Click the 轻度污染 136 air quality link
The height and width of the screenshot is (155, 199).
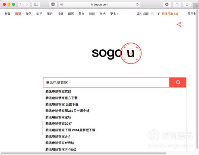click(x=170, y=14)
